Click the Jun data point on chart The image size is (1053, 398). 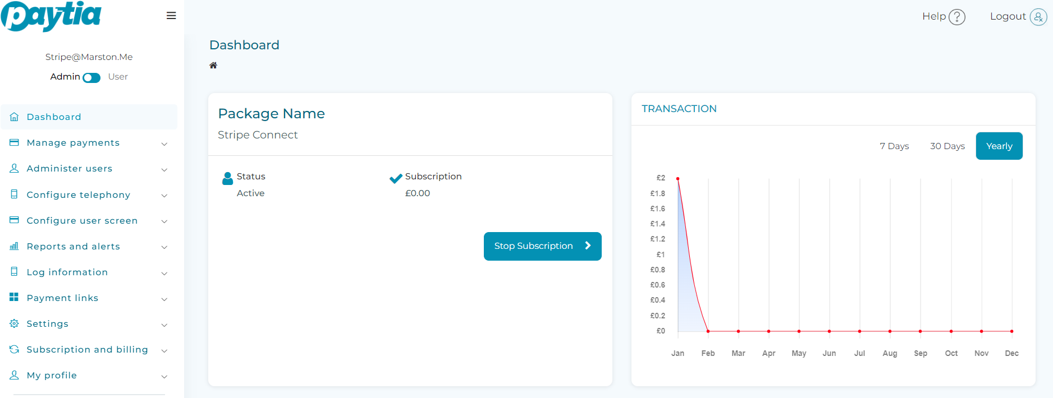point(830,331)
